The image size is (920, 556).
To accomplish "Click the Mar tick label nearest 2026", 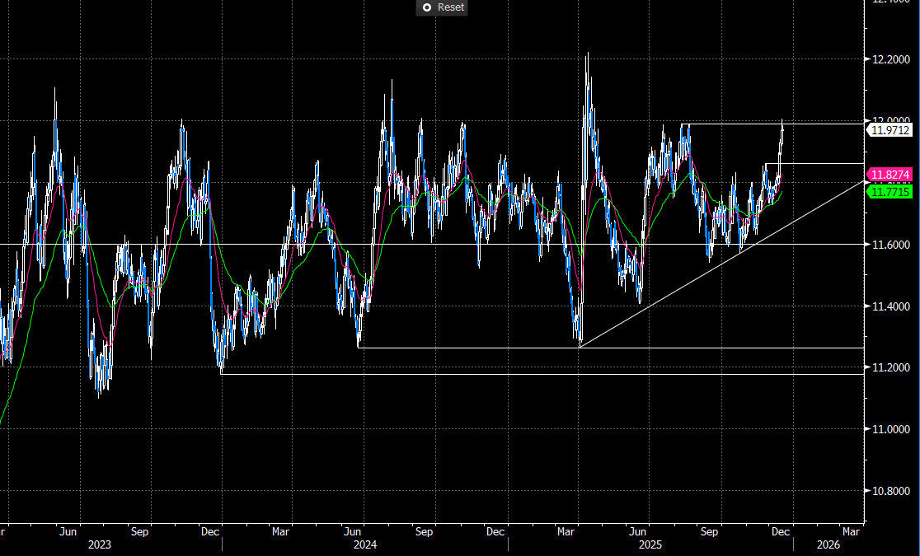I will pos(849,531).
